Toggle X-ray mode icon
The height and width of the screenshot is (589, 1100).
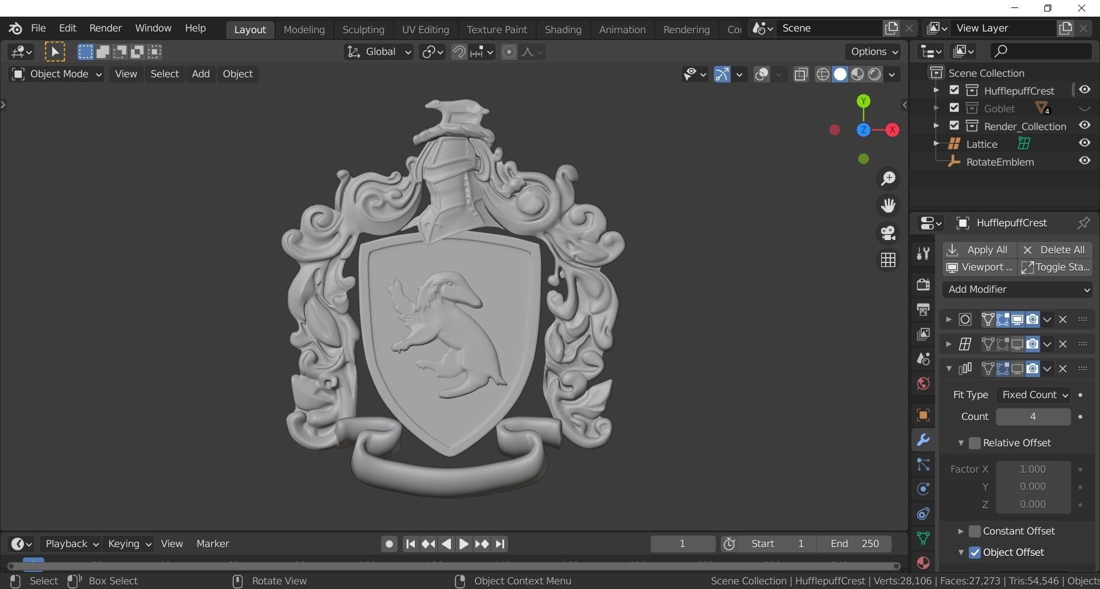(801, 74)
